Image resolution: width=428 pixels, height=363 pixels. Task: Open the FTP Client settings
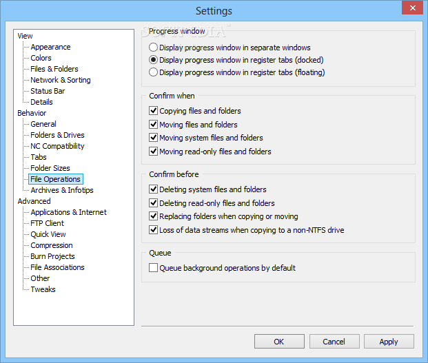coord(47,223)
